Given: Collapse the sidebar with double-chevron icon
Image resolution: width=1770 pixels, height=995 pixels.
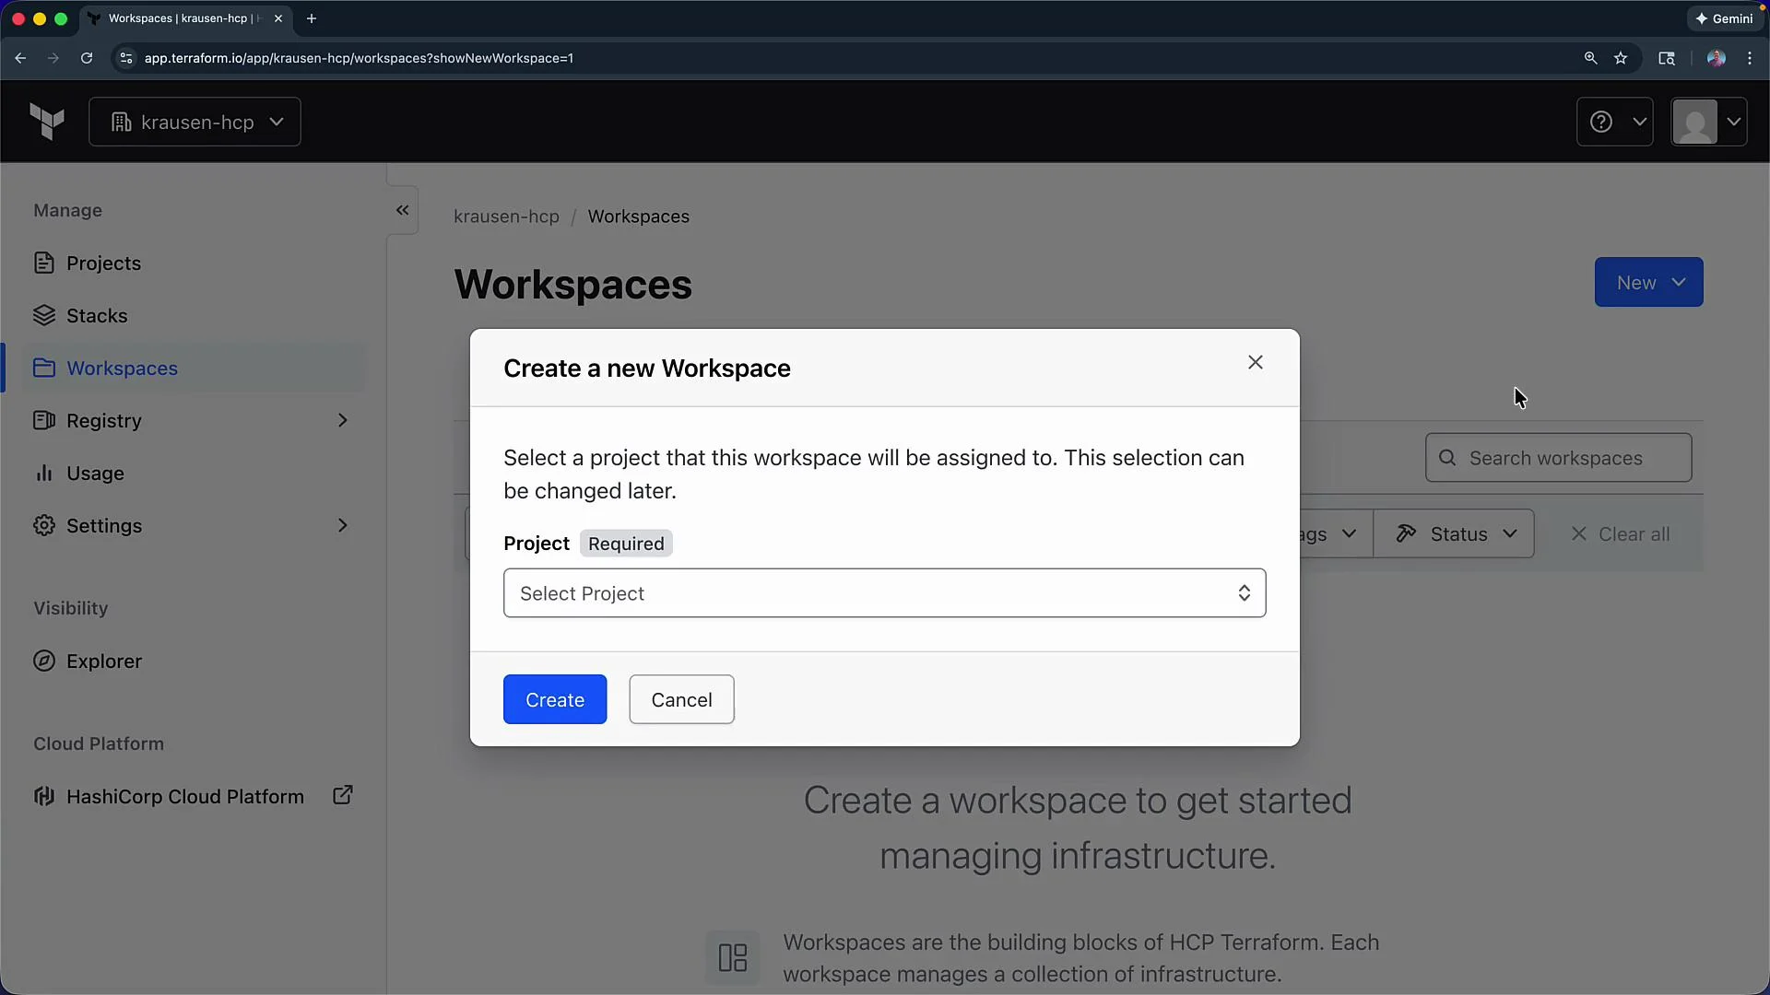Looking at the screenshot, I should [x=403, y=210].
